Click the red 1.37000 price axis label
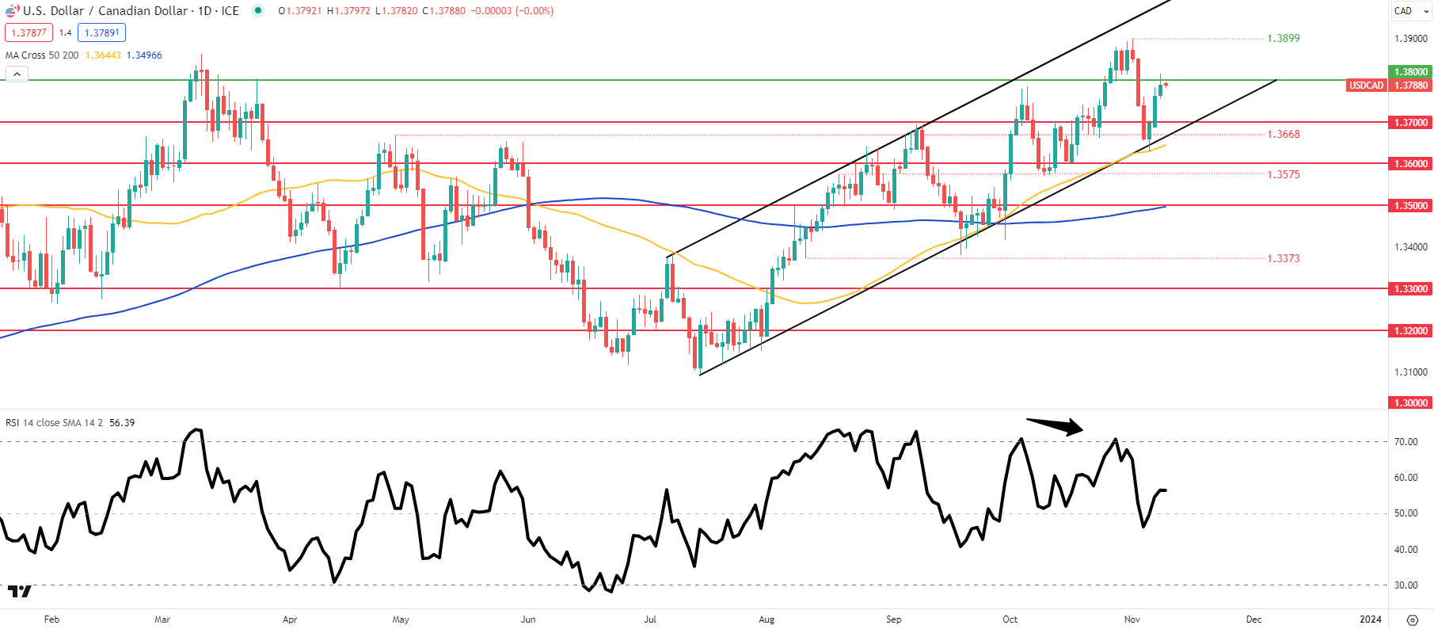Screen dimensions: 1434x629 1410,123
